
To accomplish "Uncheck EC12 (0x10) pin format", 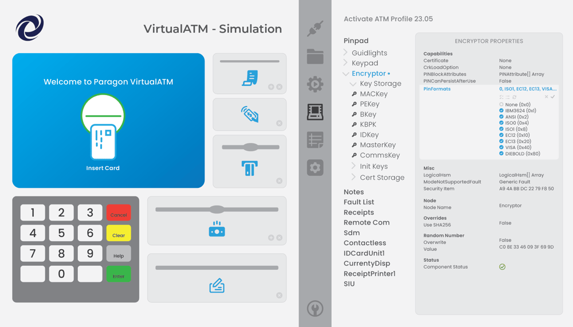I will coord(501,135).
